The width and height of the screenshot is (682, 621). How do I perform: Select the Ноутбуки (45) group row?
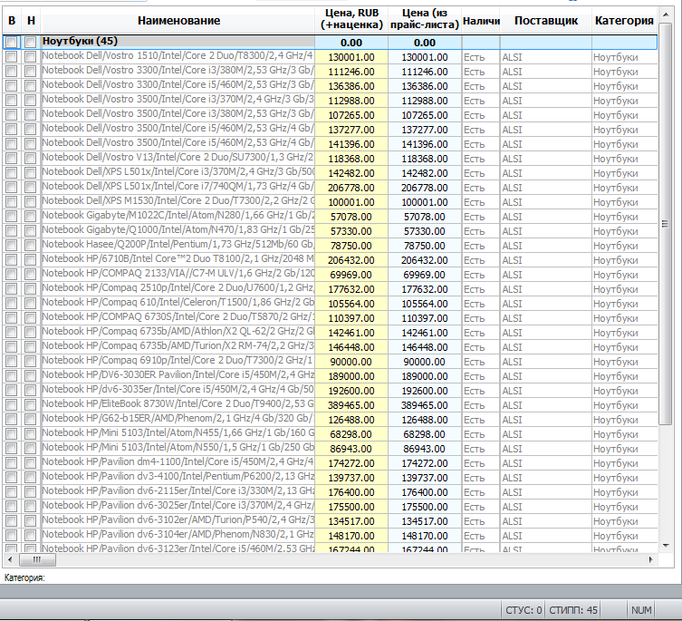coord(330,43)
